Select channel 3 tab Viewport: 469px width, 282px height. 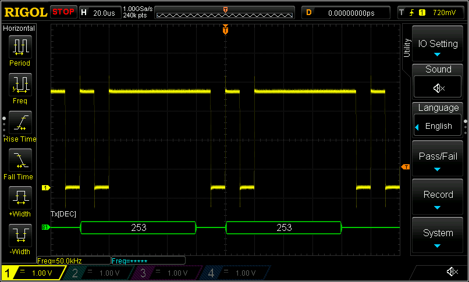point(167,273)
